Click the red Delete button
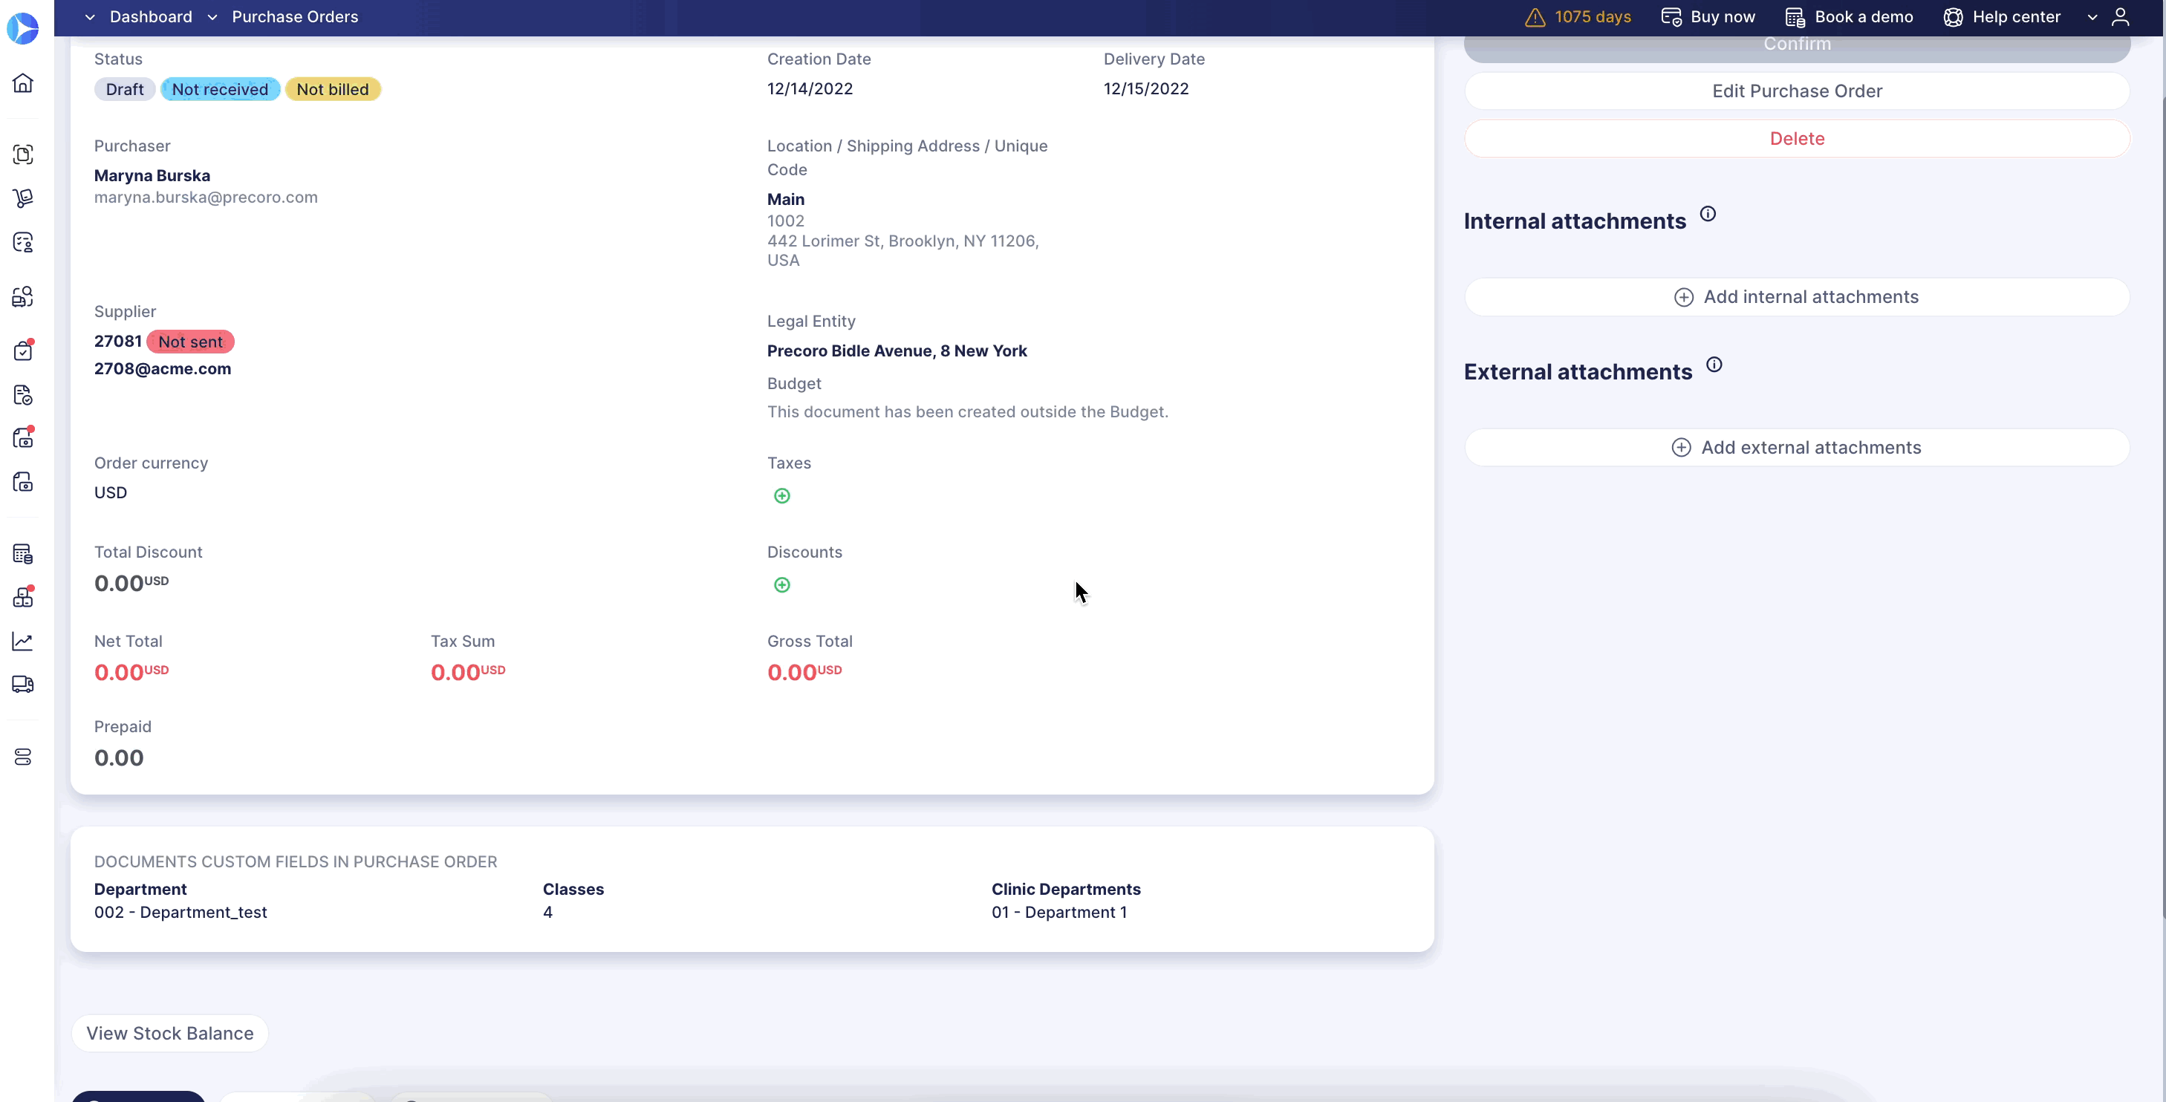The width and height of the screenshot is (2166, 1102). pos(1797,139)
